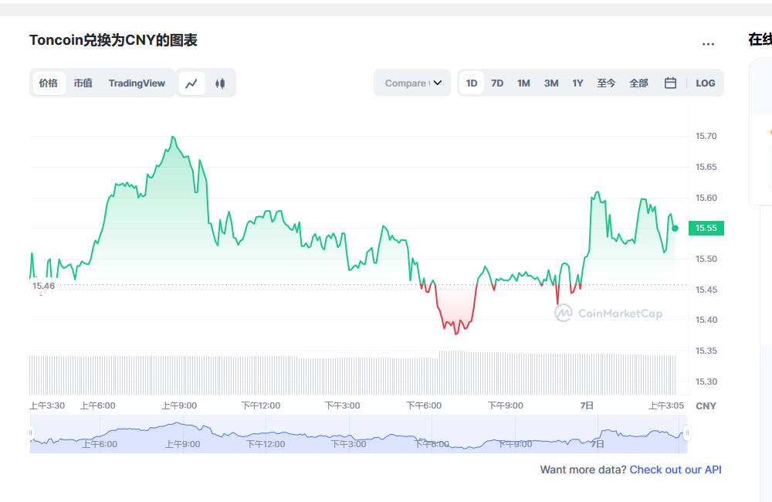Click the 下午3:00 time axis label
772x502 pixels.
click(342, 405)
